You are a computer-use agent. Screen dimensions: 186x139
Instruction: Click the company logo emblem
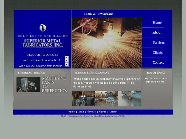click(x=43, y=28)
